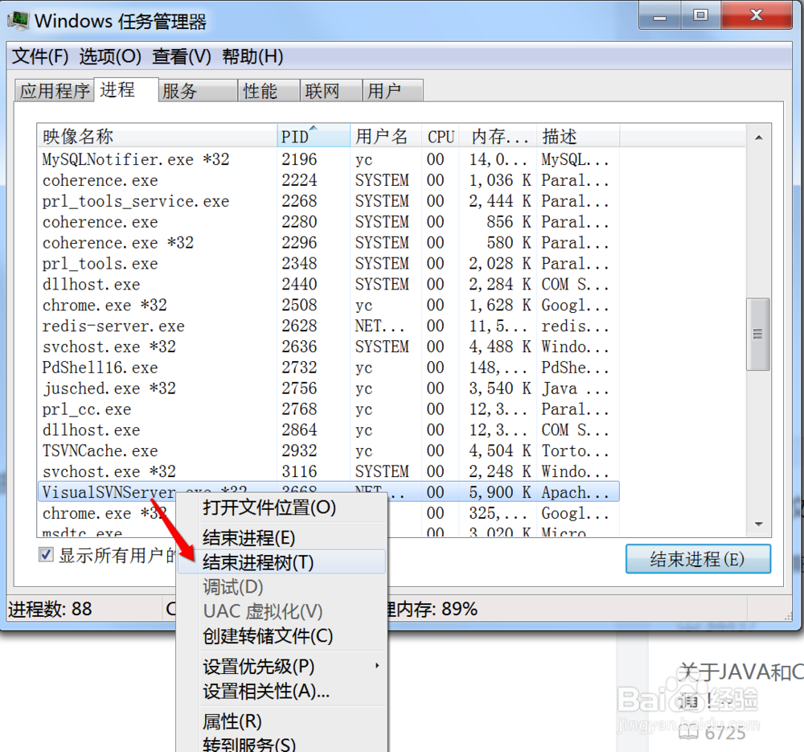The width and height of the screenshot is (804, 752).
Task: Select chrome.exe *32 with PID 2508
Action: 328,305
